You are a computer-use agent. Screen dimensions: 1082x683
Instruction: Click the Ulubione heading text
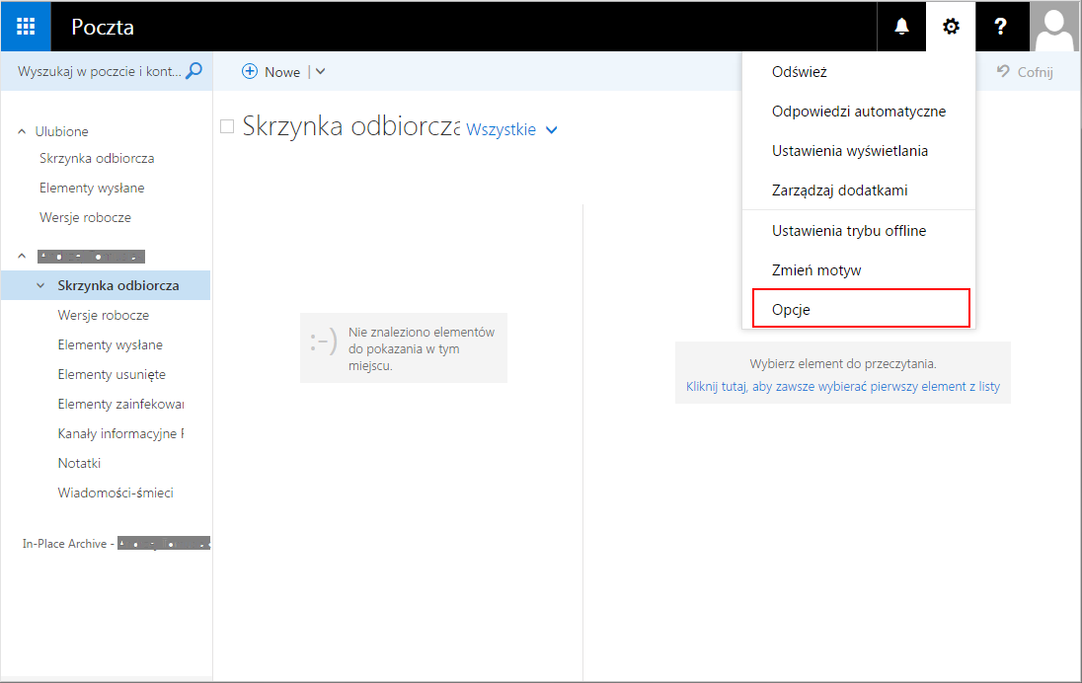[x=62, y=131]
